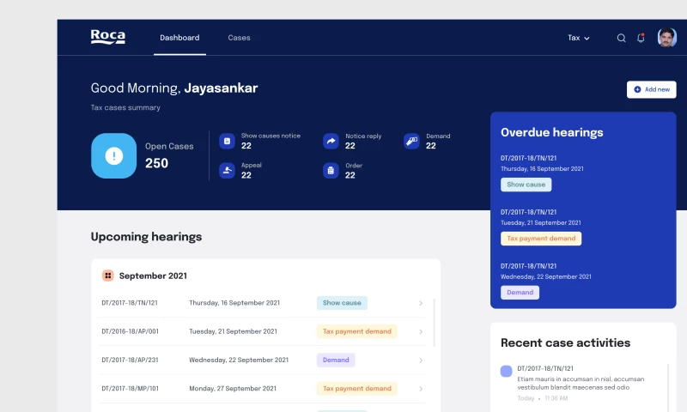687x412 pixels.
Task: Click the September 2021 calendar grid icon
Action: (108, 276)
